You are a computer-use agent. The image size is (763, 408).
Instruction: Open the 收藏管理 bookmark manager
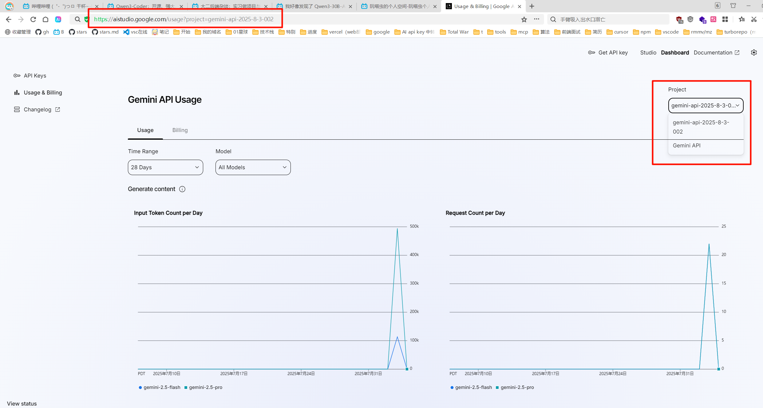(x=18, y=32)
